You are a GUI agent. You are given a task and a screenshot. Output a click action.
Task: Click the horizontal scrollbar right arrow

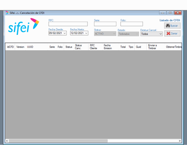[x=180, y=141]
